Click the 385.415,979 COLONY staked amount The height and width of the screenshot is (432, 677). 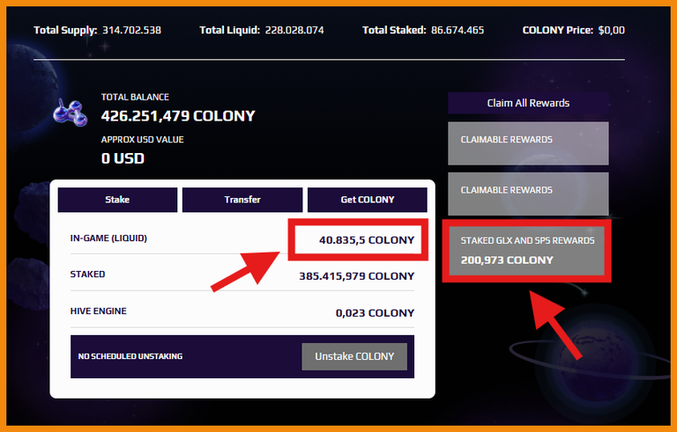(x=357, y=276)
